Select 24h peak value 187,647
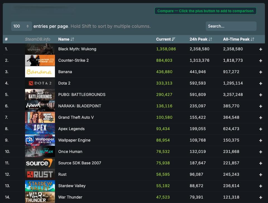Image resolution: width=268 pixels, height=203 pixels. pos(198,163)
